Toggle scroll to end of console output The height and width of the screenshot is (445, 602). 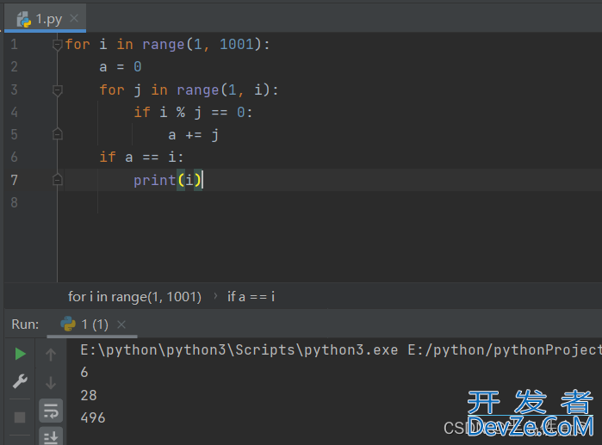point(51,436)
